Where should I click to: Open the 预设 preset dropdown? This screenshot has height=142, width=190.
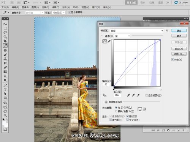click(137, 31)
